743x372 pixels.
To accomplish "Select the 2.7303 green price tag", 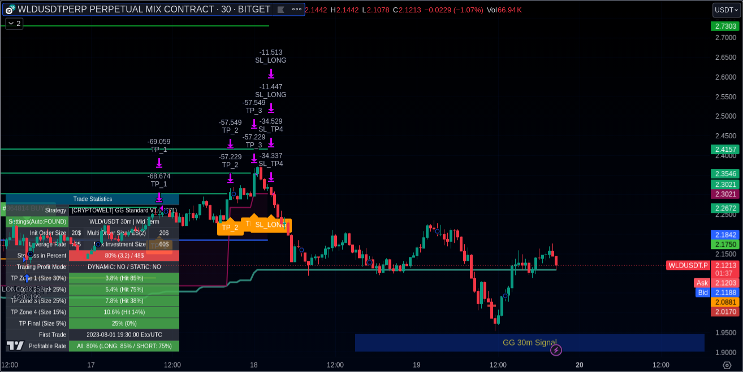I will [725, 26].
